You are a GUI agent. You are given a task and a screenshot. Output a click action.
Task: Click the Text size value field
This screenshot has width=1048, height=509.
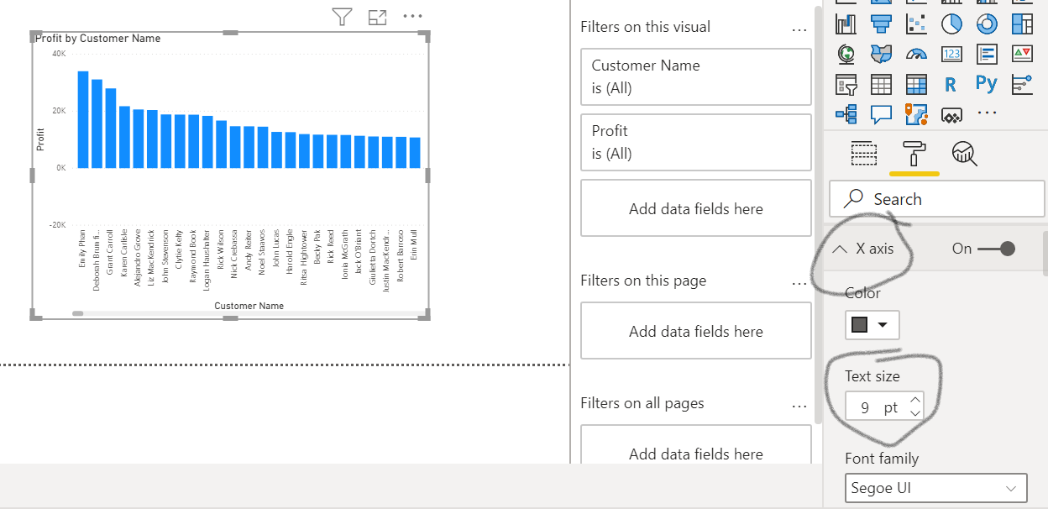[877, 408]
